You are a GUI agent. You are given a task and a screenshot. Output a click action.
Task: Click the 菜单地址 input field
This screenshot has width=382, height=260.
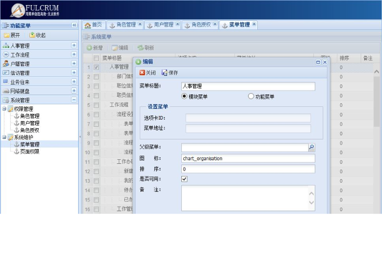click(248, 129)
